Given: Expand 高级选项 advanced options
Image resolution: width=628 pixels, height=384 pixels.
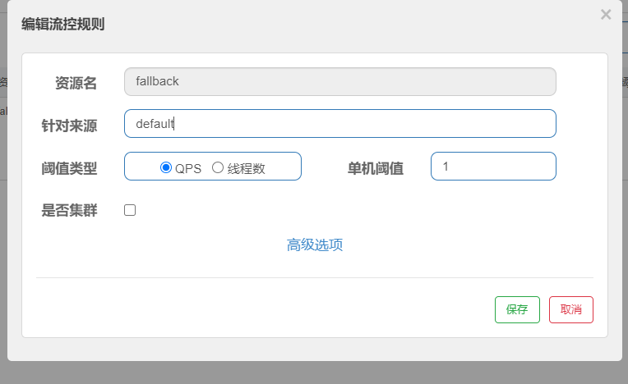Looking at the screenshot, I should point(315,245).
